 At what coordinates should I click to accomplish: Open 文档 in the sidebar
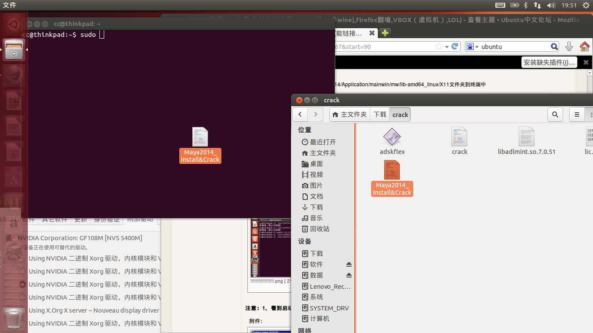tap(312, 196)
